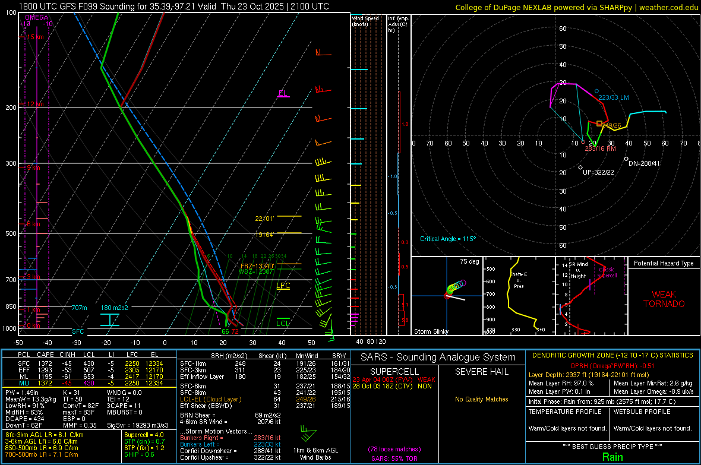The height and width of the screenshot is (465, 701).
Task: Click the orange storm motion square on hodograph
Action: [599, 124]
